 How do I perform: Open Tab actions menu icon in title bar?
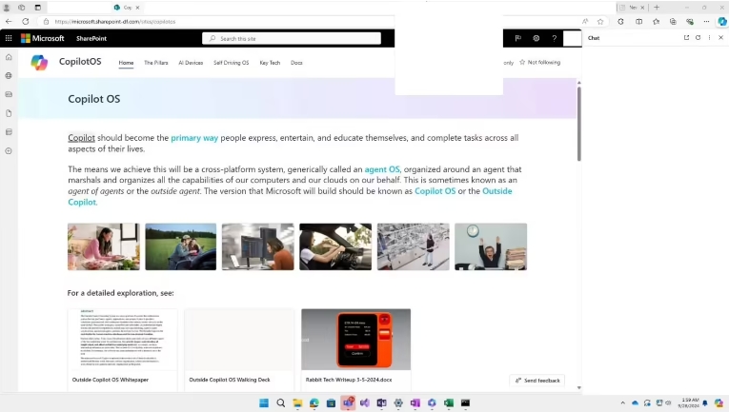tap(38, 8)
